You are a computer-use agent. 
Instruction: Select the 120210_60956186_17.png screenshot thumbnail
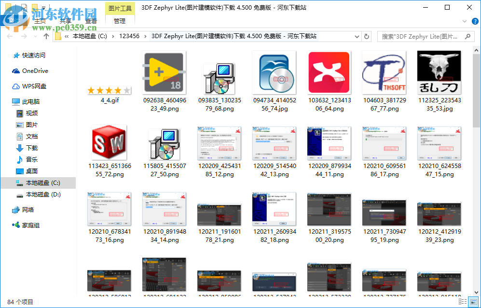(x=384, y=143)
